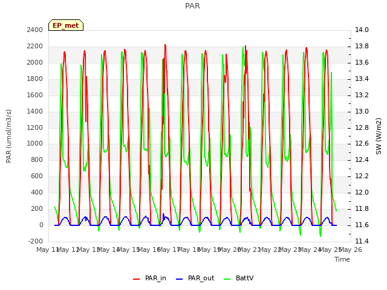The image size is (387, 290).
Task: Click the EP_met annotation label
Action: (66, 25)
